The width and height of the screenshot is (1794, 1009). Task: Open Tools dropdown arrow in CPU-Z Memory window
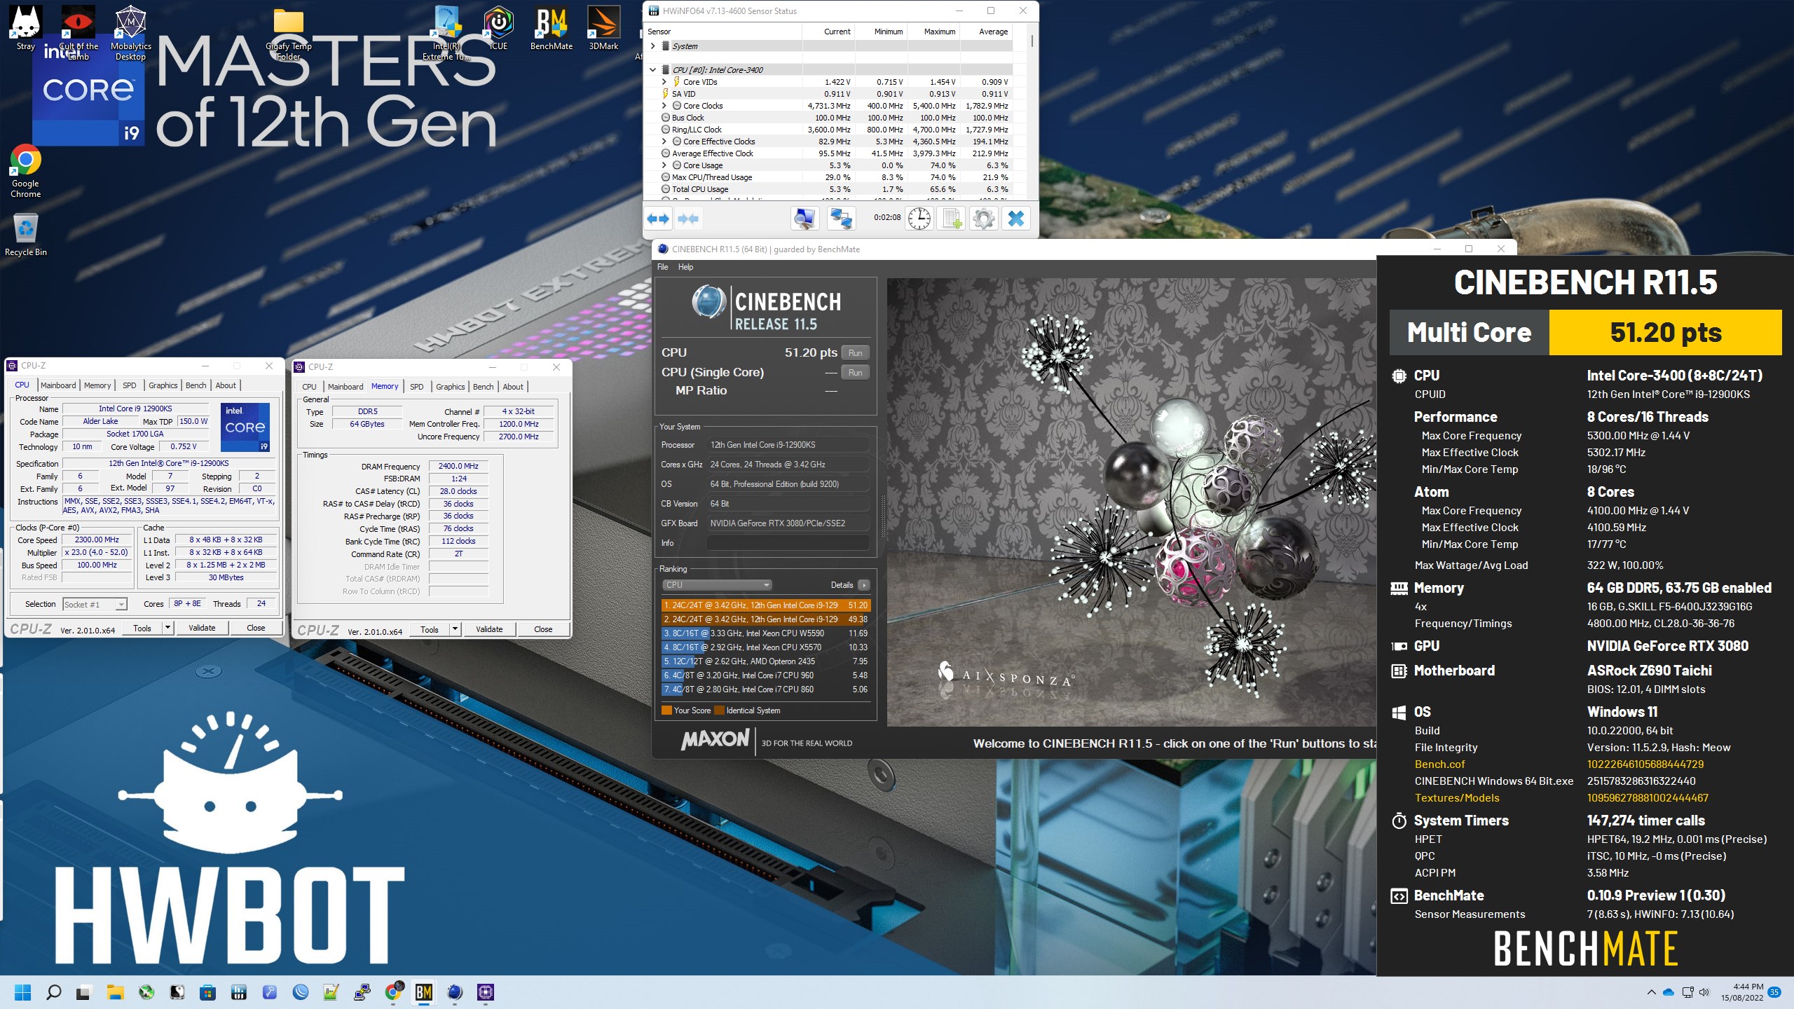point(455,629)
